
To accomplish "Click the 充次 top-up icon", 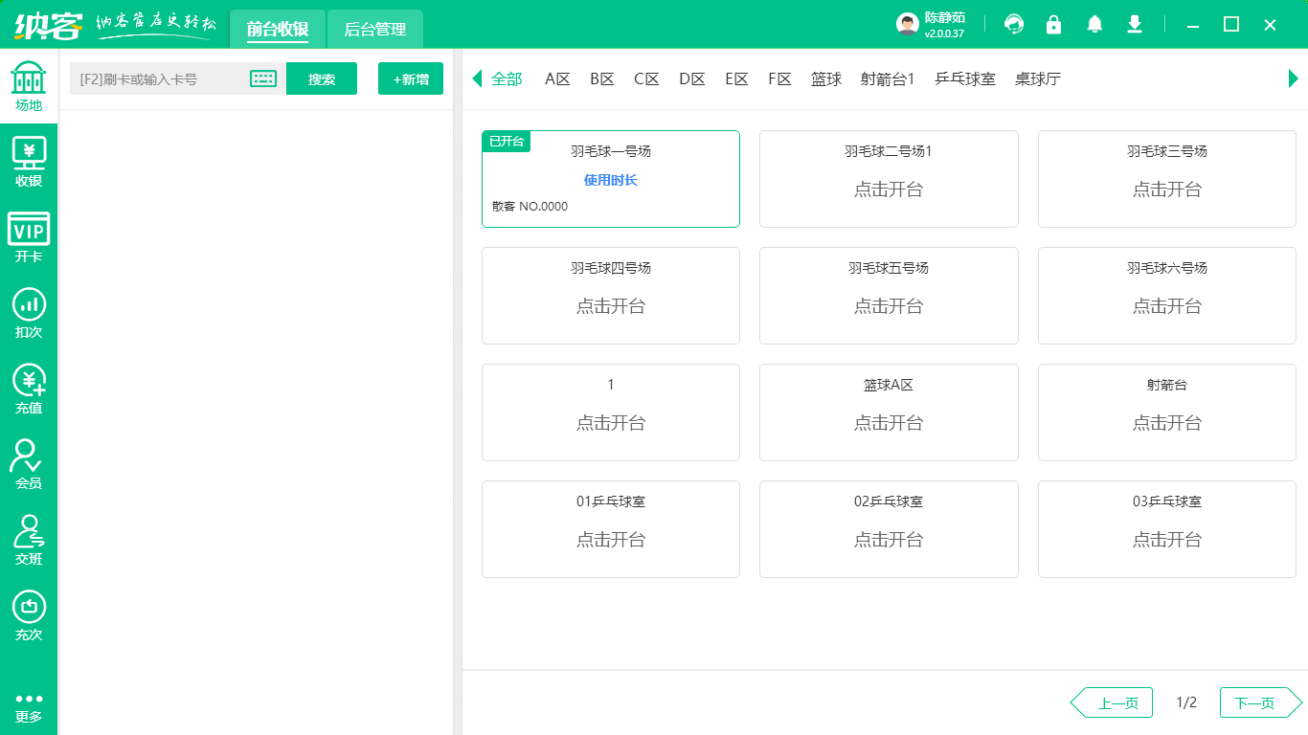I will [29, 615].
